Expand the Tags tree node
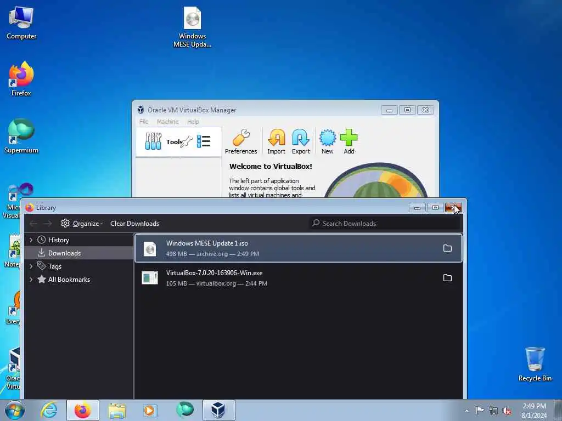This screenshot has height=421, width=562. click(31, 266)
